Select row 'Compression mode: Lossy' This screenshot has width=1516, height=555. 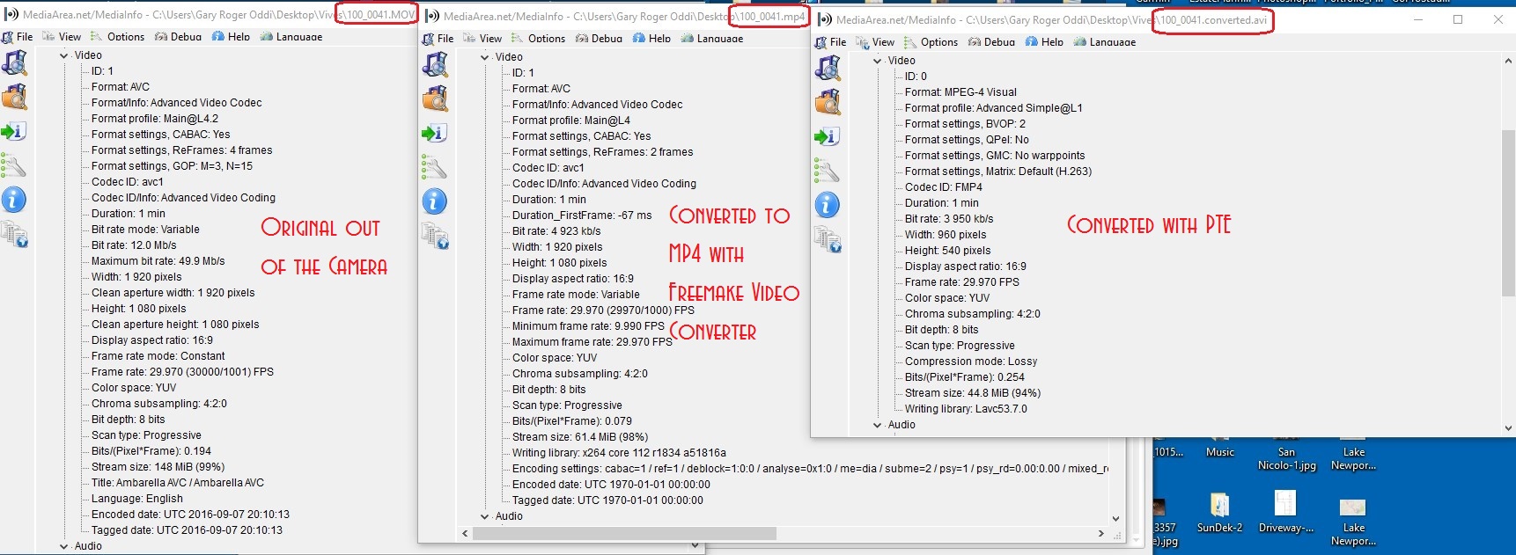[x=971, y=361]
